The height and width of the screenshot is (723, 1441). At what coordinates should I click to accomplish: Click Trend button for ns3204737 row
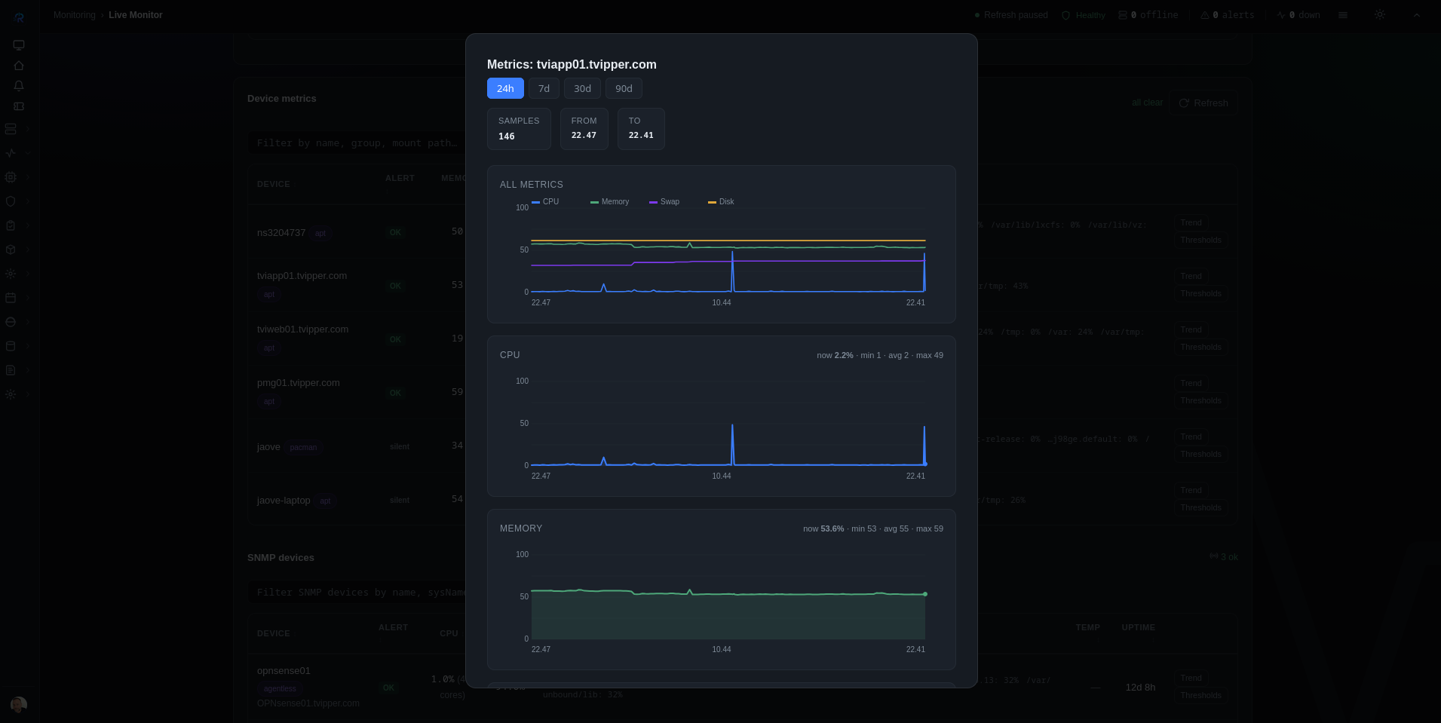point(1191,222)
